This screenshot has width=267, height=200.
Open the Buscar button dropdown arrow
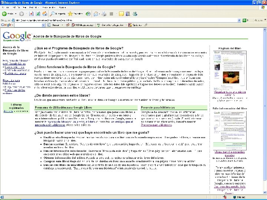point(62,25)
